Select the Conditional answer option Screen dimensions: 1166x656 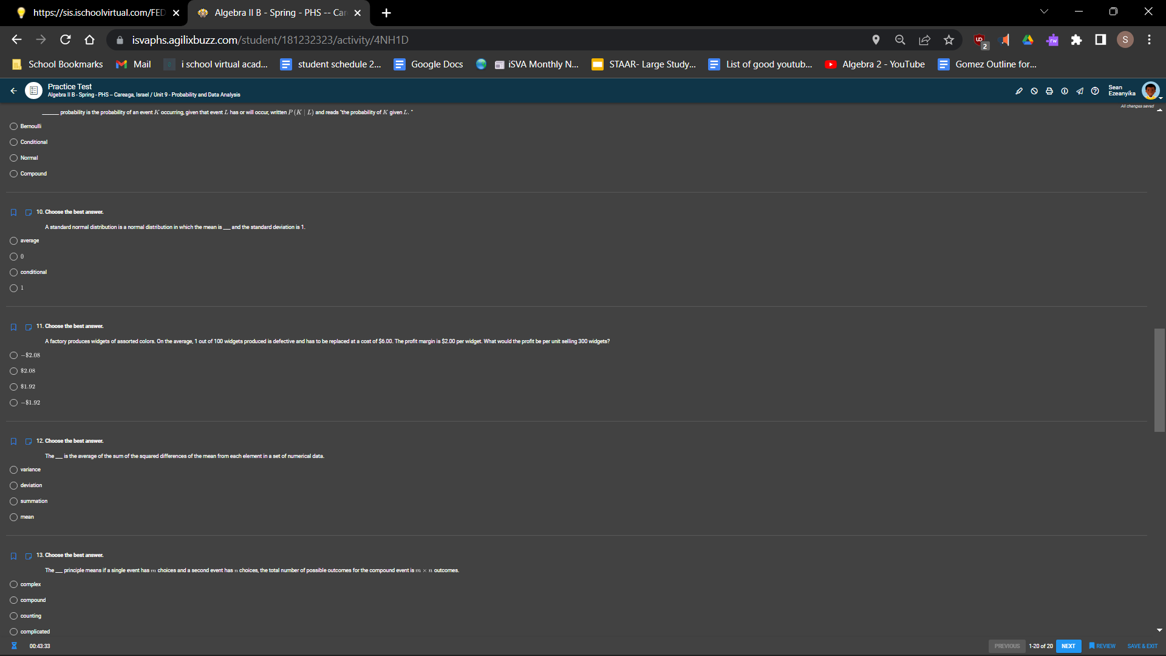(13, 142)
